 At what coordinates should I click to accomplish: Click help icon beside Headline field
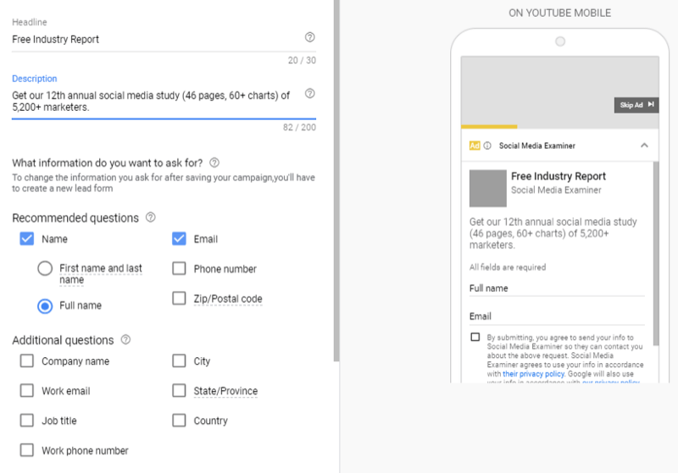click(x=309, y=38)
